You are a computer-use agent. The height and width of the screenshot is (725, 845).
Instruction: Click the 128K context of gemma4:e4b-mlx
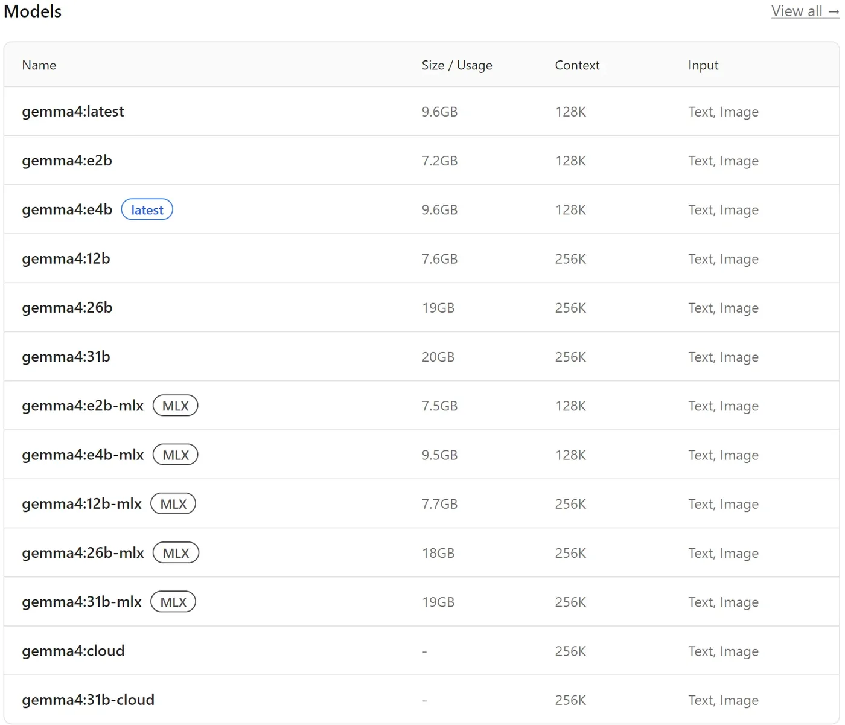[570, 455]
